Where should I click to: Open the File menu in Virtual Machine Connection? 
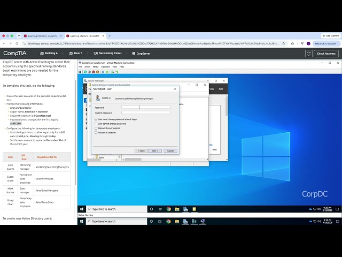[80, 67]
